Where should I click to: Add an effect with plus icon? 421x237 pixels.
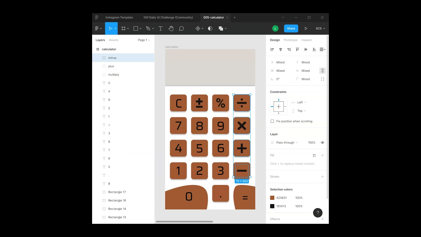322,219
